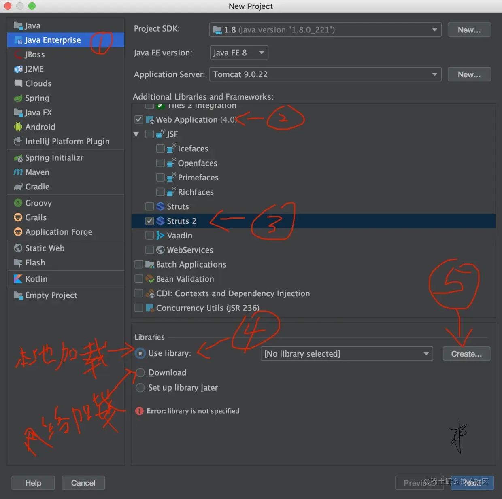This screenshot has width=502, height=499.
Task: Select the Kotlin project category
Action: pyautogui.click(x=66, y=279)
